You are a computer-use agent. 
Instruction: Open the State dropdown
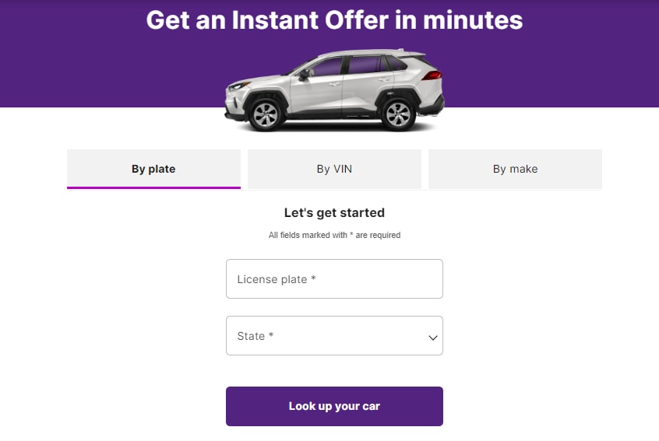(x=334, y=336)
